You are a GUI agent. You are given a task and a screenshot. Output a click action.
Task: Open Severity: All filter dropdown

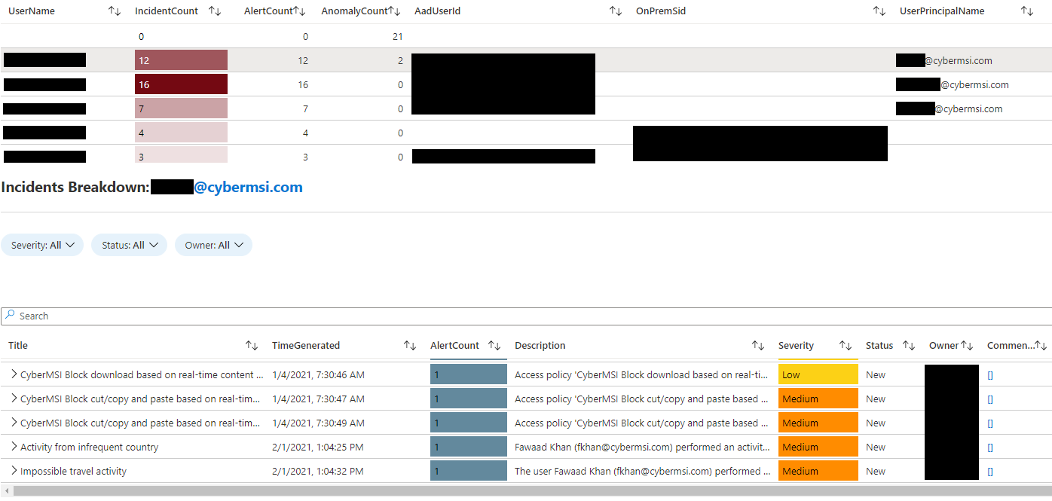pyautogui.click(x=42, y=245)
